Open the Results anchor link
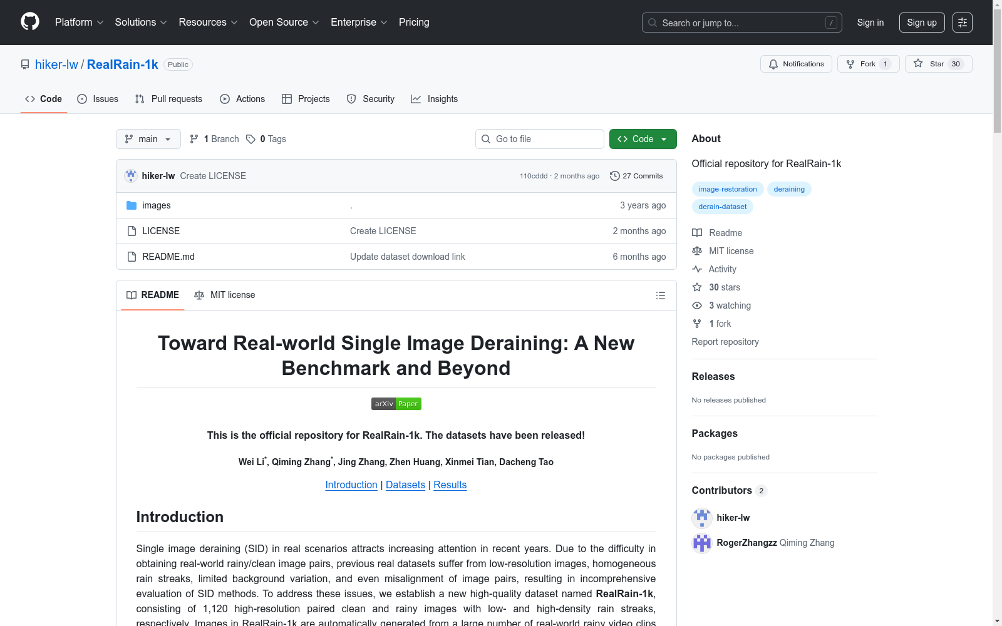The width and height of the screenshot is (1002, 626). (450, 485)
